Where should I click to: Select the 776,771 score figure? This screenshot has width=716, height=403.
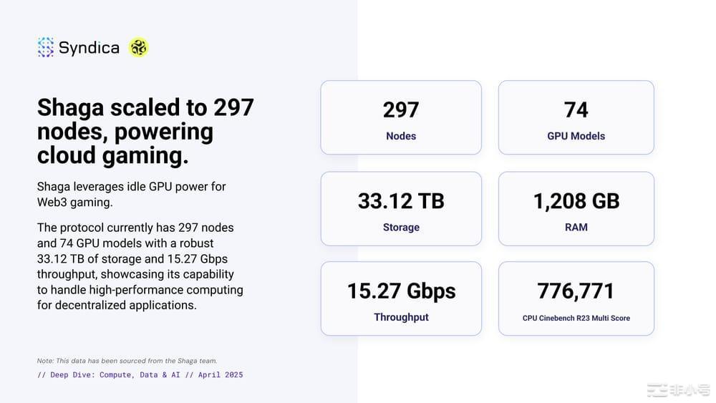tap(576, 291)
